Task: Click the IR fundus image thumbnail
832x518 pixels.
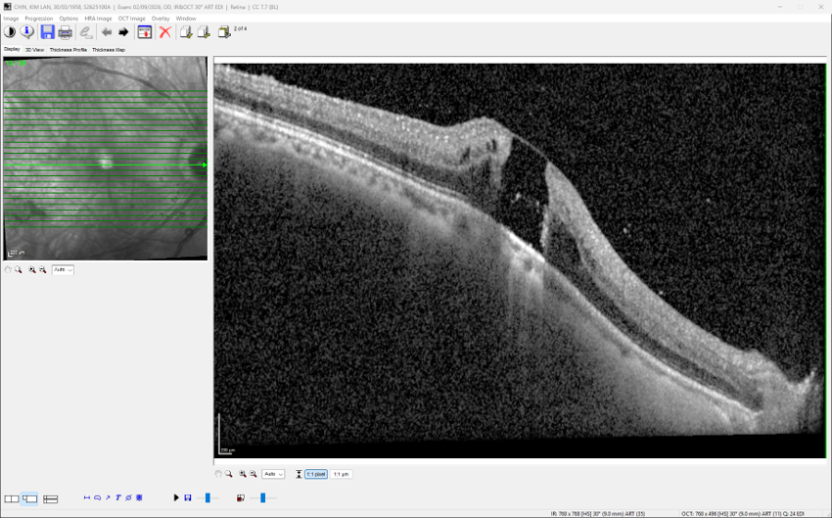Action: point(105,159)
